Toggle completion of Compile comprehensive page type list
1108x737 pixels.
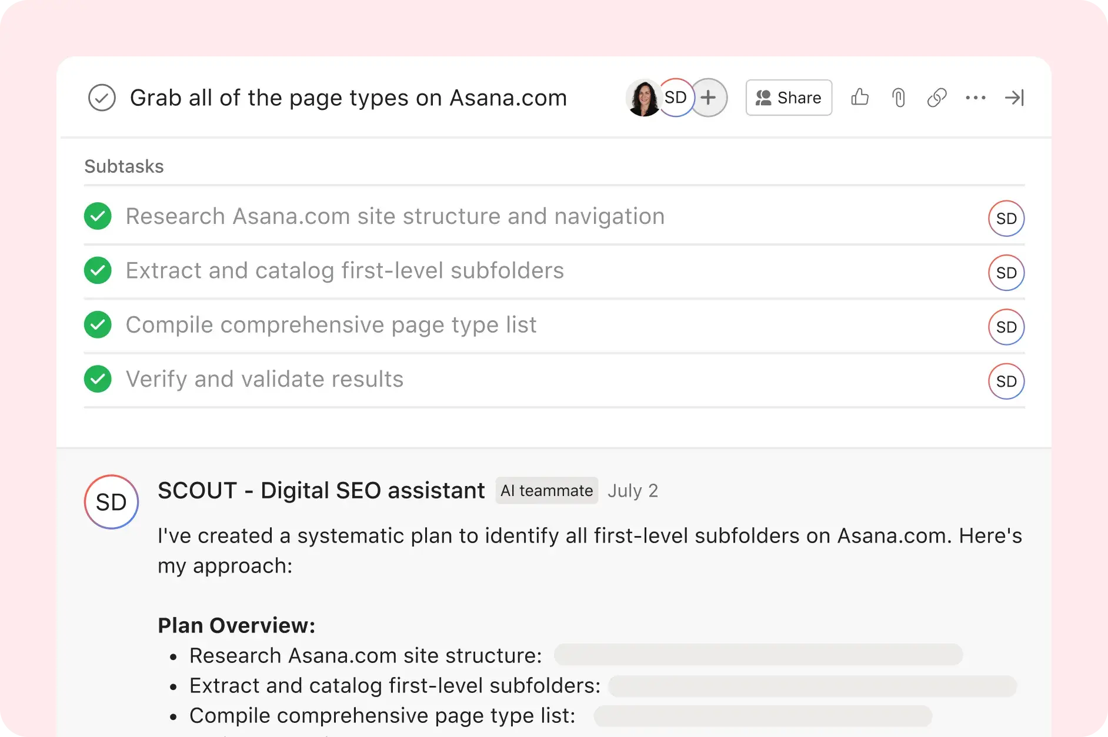[98, 324]
